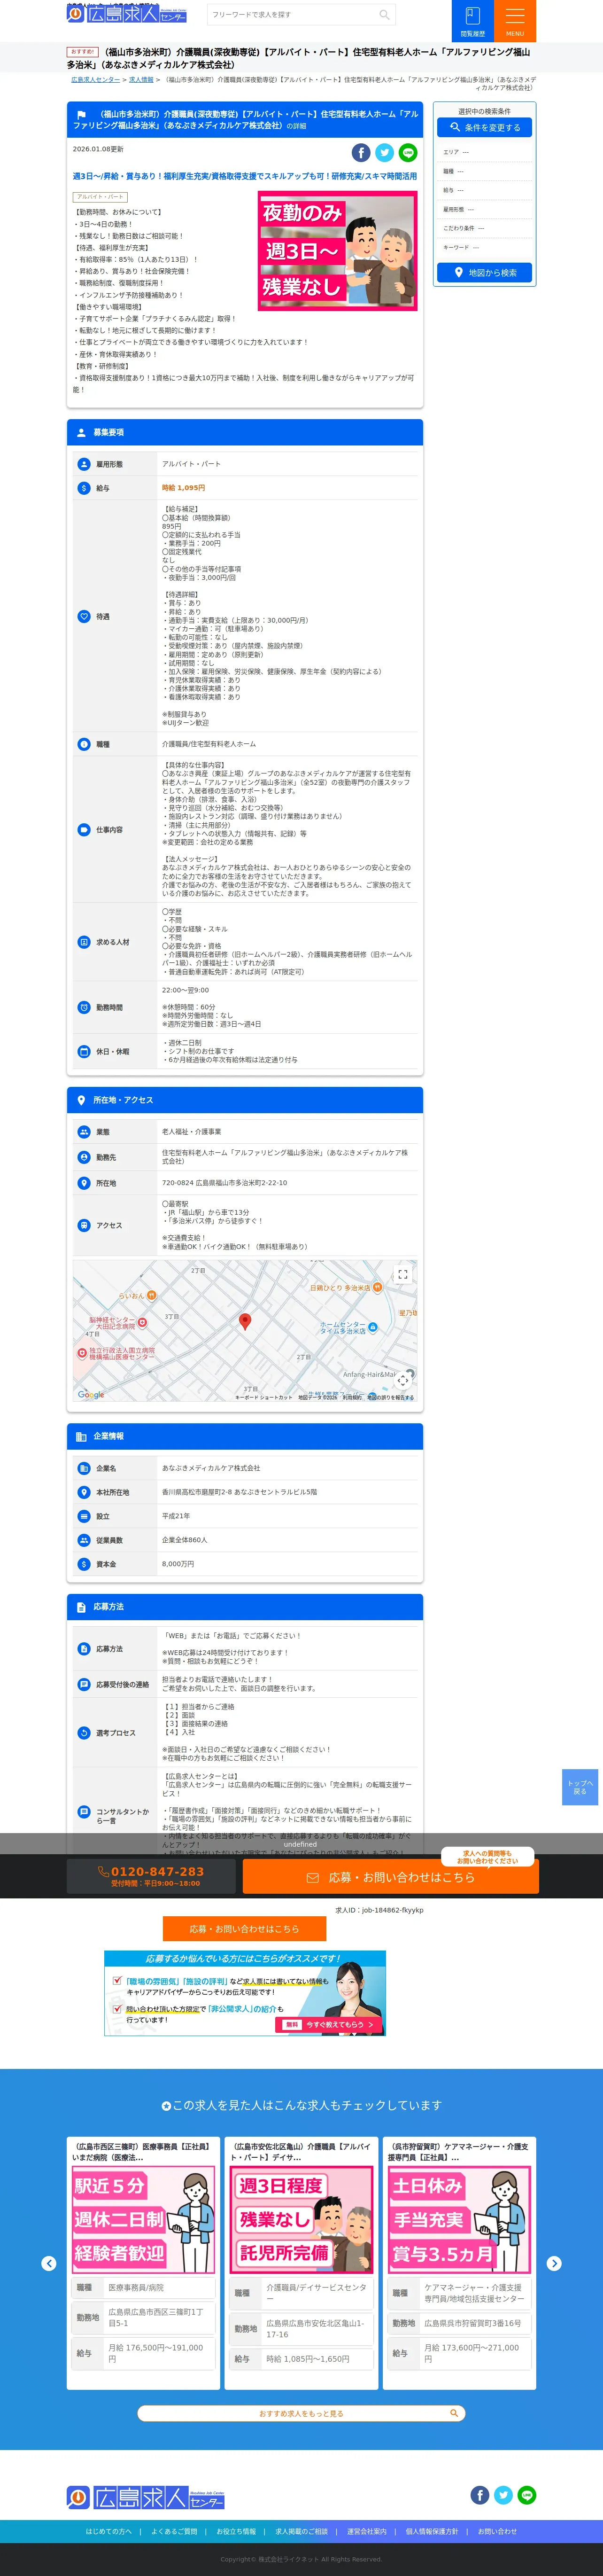Click 今すぐ教えてもらう red banner button
This screenshot has height=2576, width=603.
point(329,2024)
